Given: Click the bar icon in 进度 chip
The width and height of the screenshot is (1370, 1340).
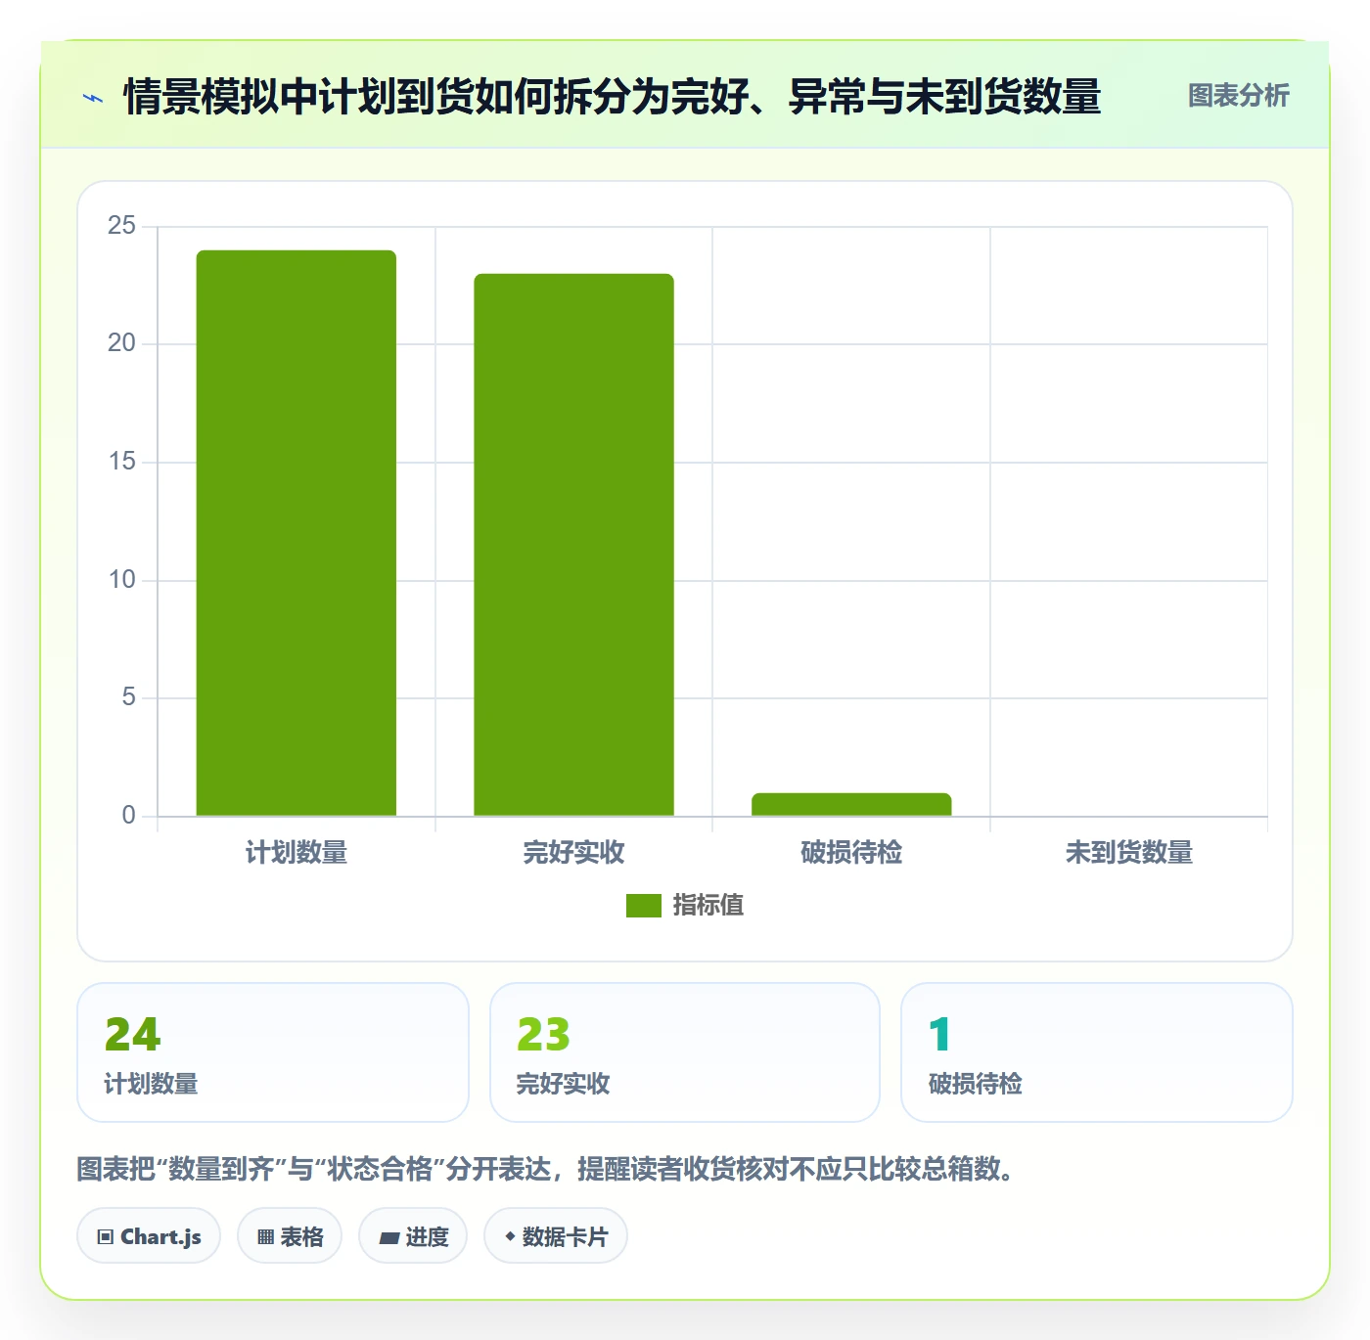Looking at the screenshot, I should [388, 1238].
